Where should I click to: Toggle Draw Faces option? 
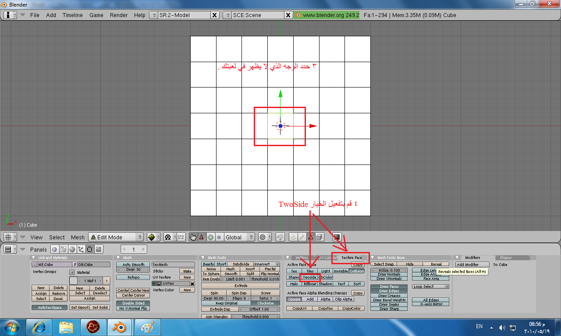(389, 287)
